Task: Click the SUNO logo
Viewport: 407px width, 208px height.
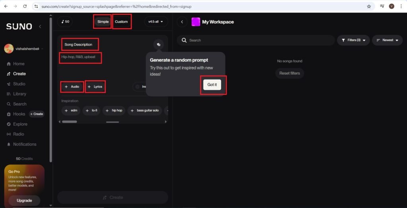Action: tap(19, 27)
